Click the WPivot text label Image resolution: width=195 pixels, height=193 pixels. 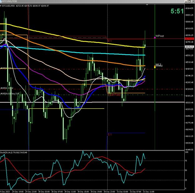click(160, 36)
